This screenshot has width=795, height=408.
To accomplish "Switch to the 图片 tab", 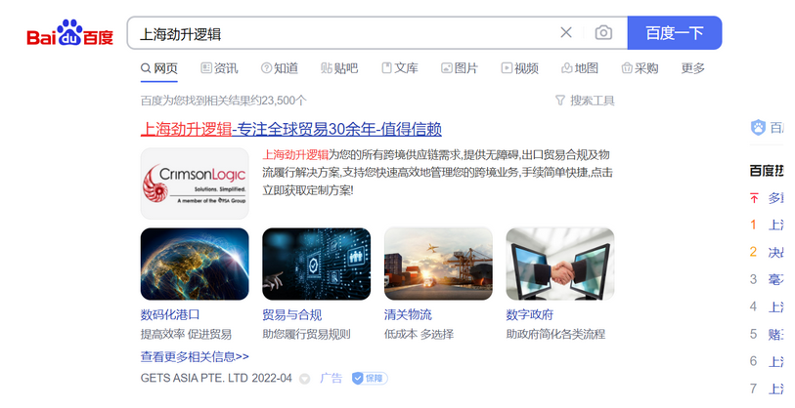I will coord(460,68).
